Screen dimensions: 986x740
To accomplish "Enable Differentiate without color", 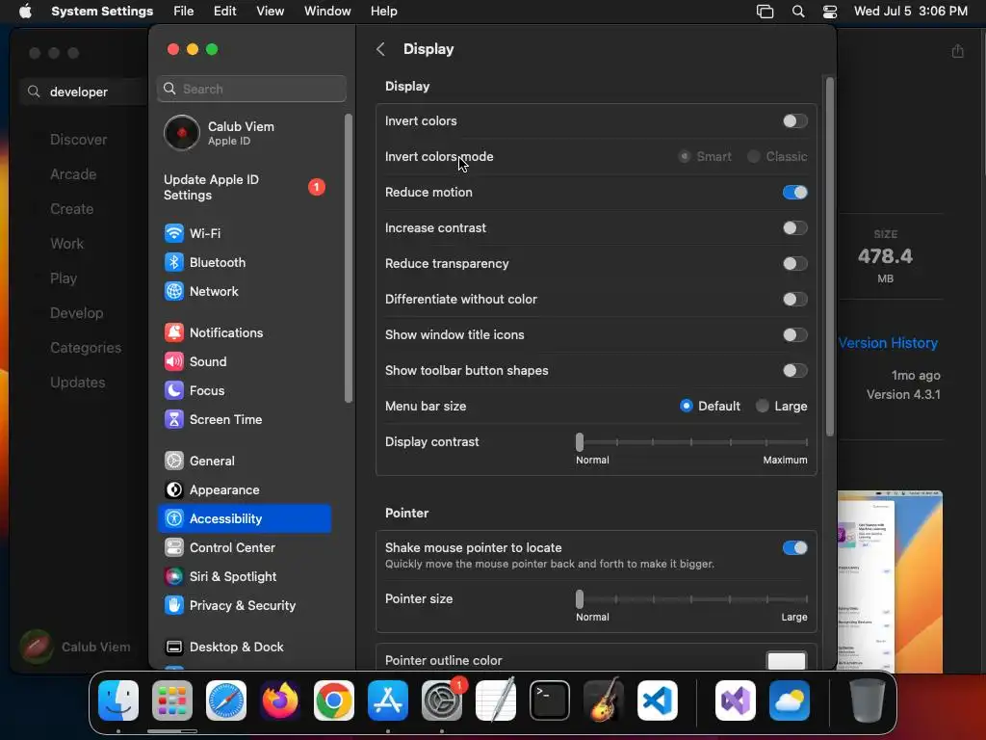I will (794, 300).
